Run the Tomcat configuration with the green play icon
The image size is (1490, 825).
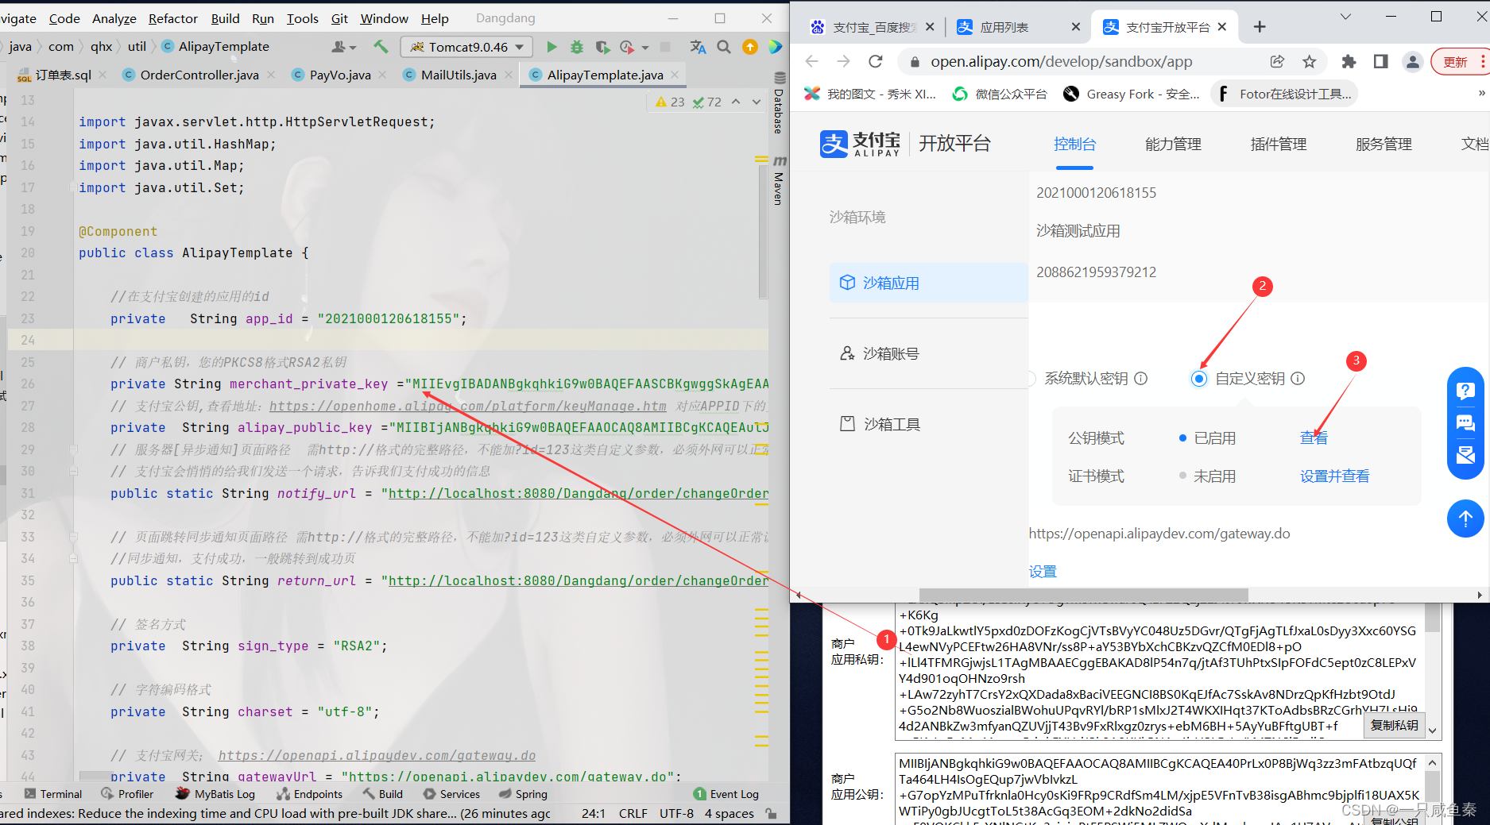[551, 47]
